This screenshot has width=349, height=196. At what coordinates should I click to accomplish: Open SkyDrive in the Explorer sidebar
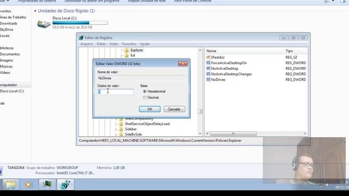click(7, 29)
